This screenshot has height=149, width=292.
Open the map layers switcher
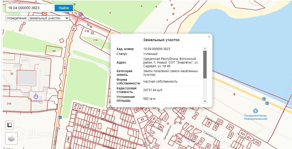11,138
